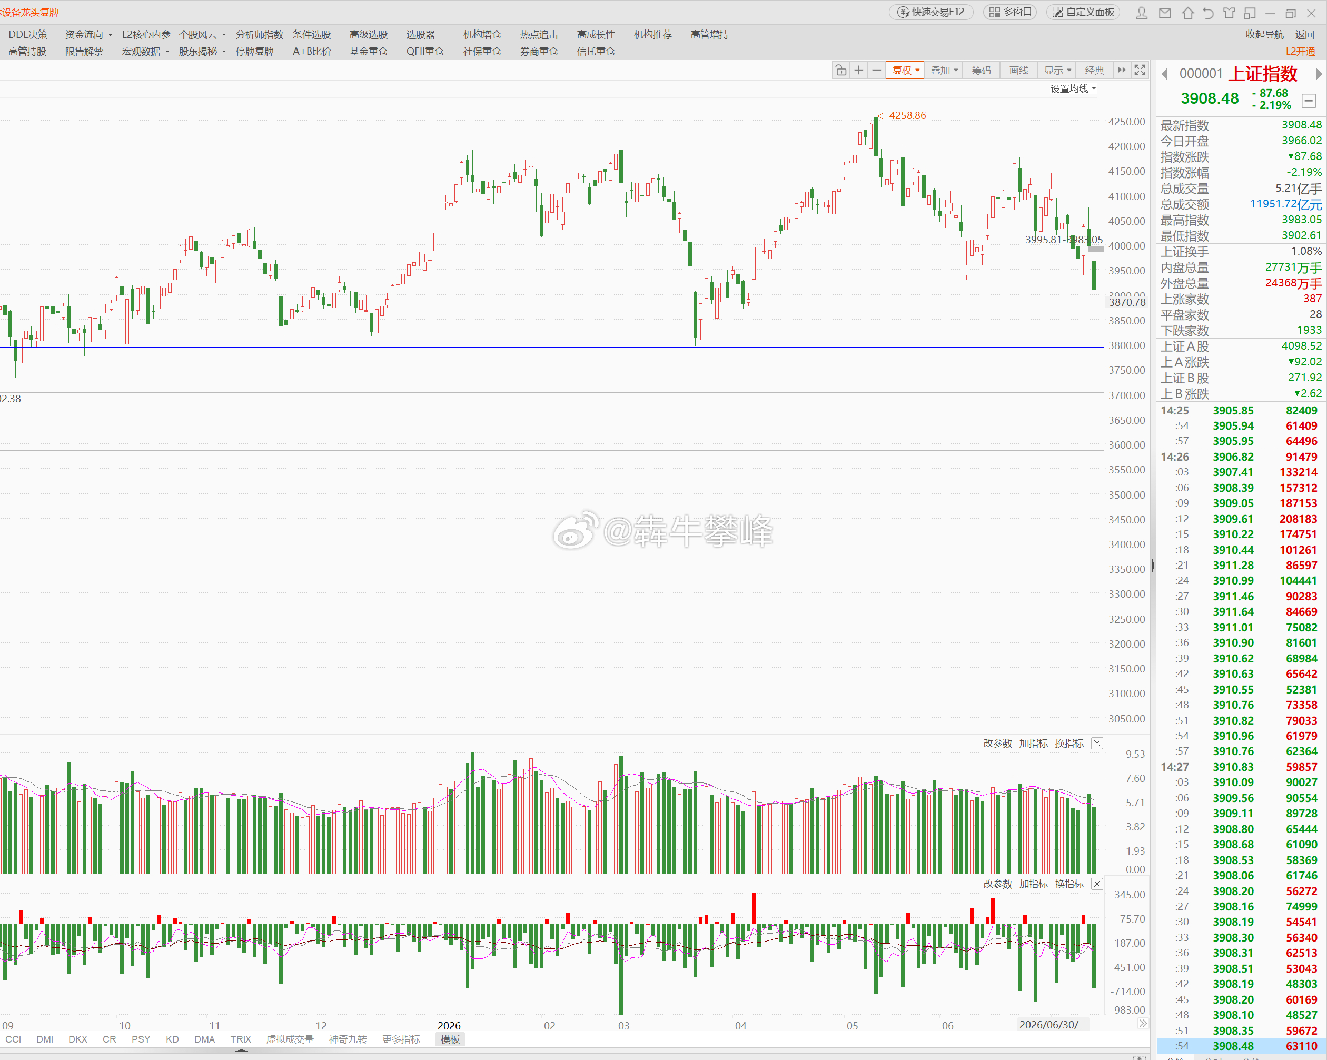
Task: Click the 返回 back link
Action: (x=1304, y=34)
